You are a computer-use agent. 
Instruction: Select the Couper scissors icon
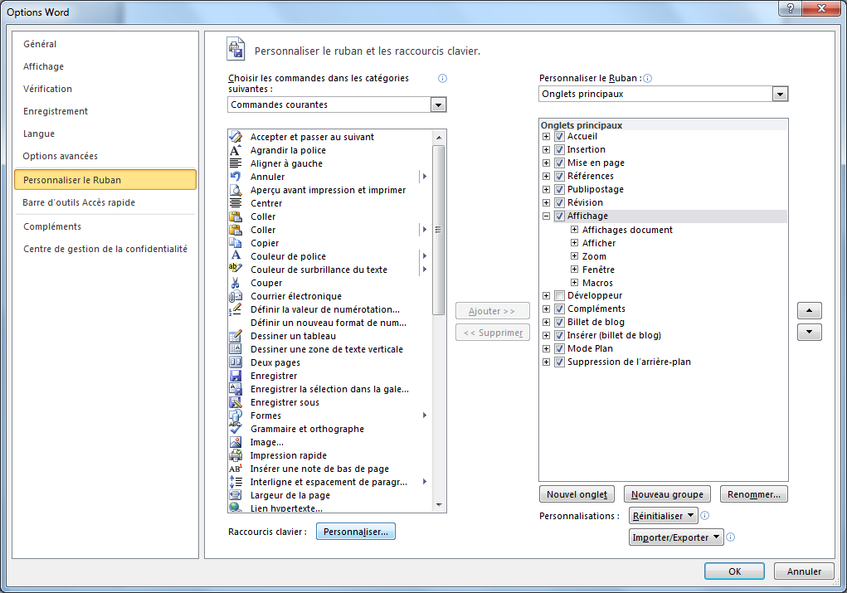(236, 283)
